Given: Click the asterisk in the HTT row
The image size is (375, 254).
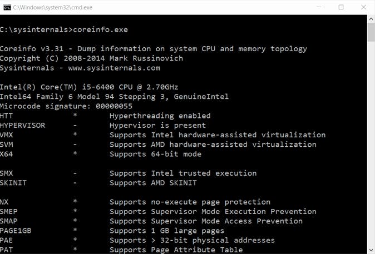Looking at the screenshot, I should (x=75, y=116).
